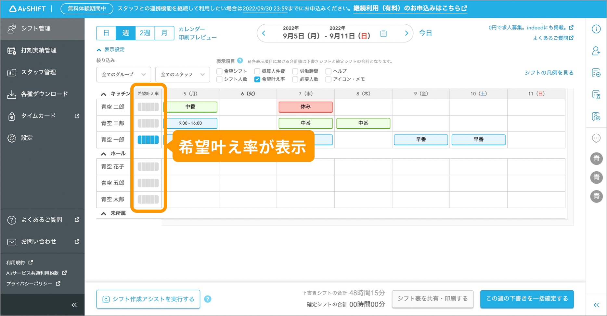Enable the 労働時間 checkbox
Viewport: 607px width, 316px height.
[295, 71]
